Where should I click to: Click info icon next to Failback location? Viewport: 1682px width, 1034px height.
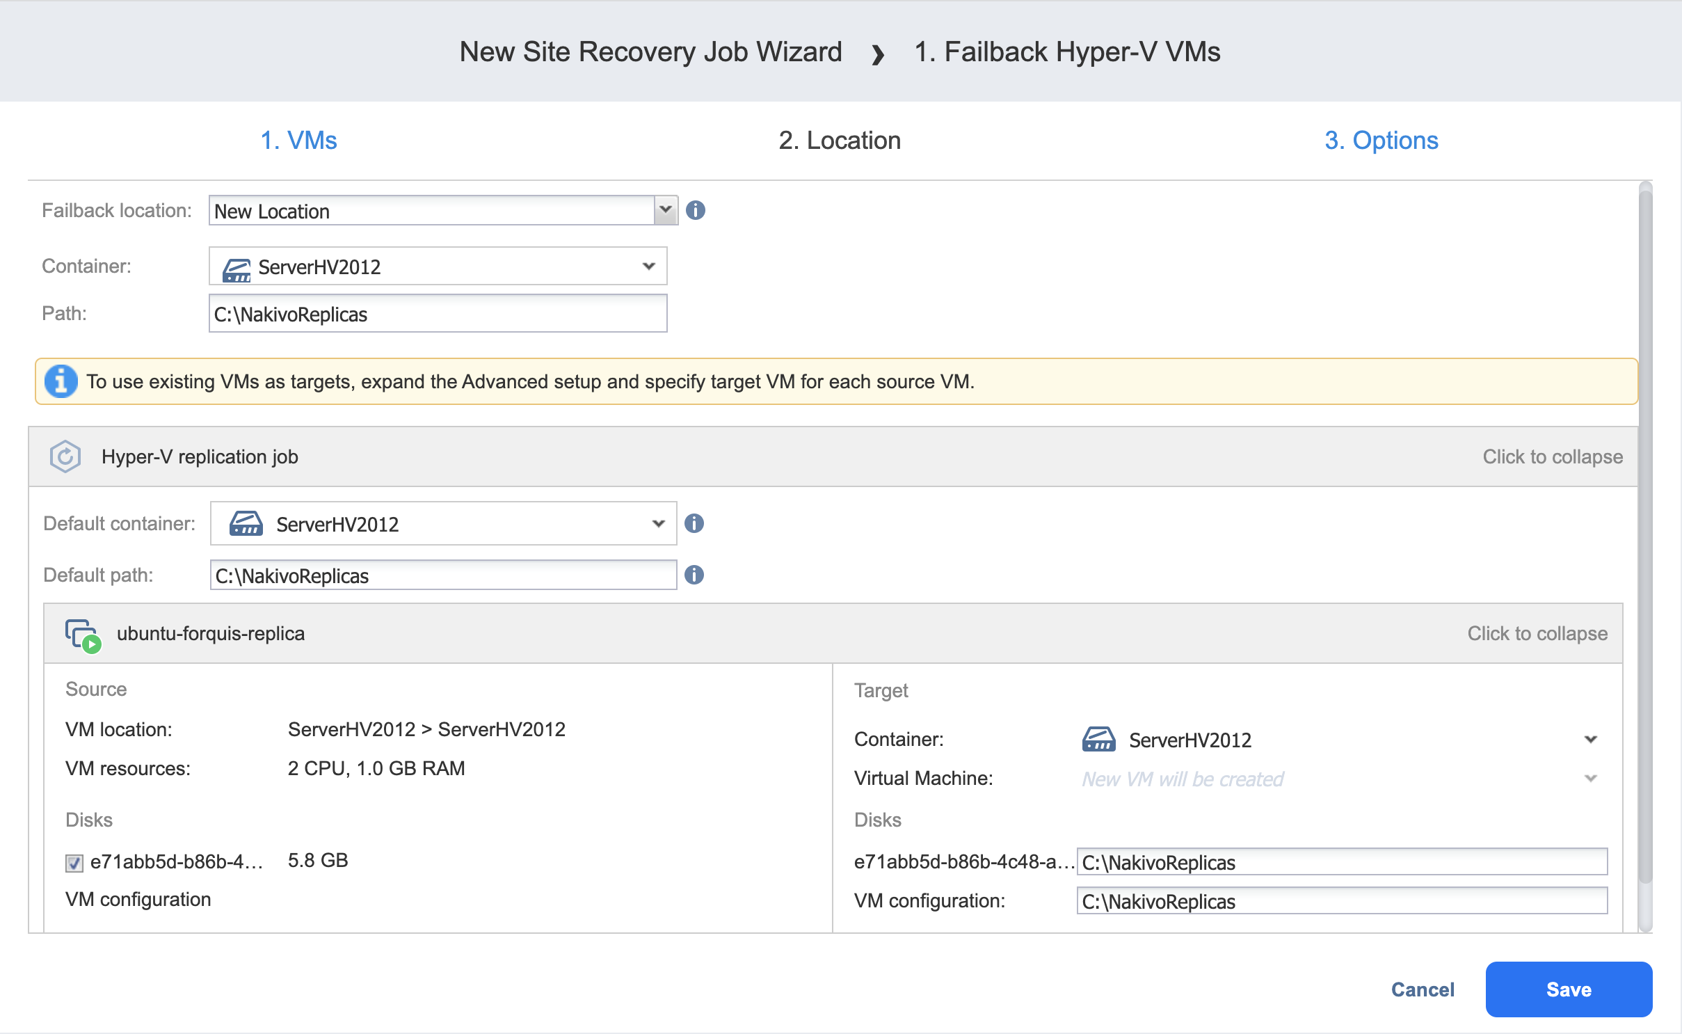click(695, 210)
